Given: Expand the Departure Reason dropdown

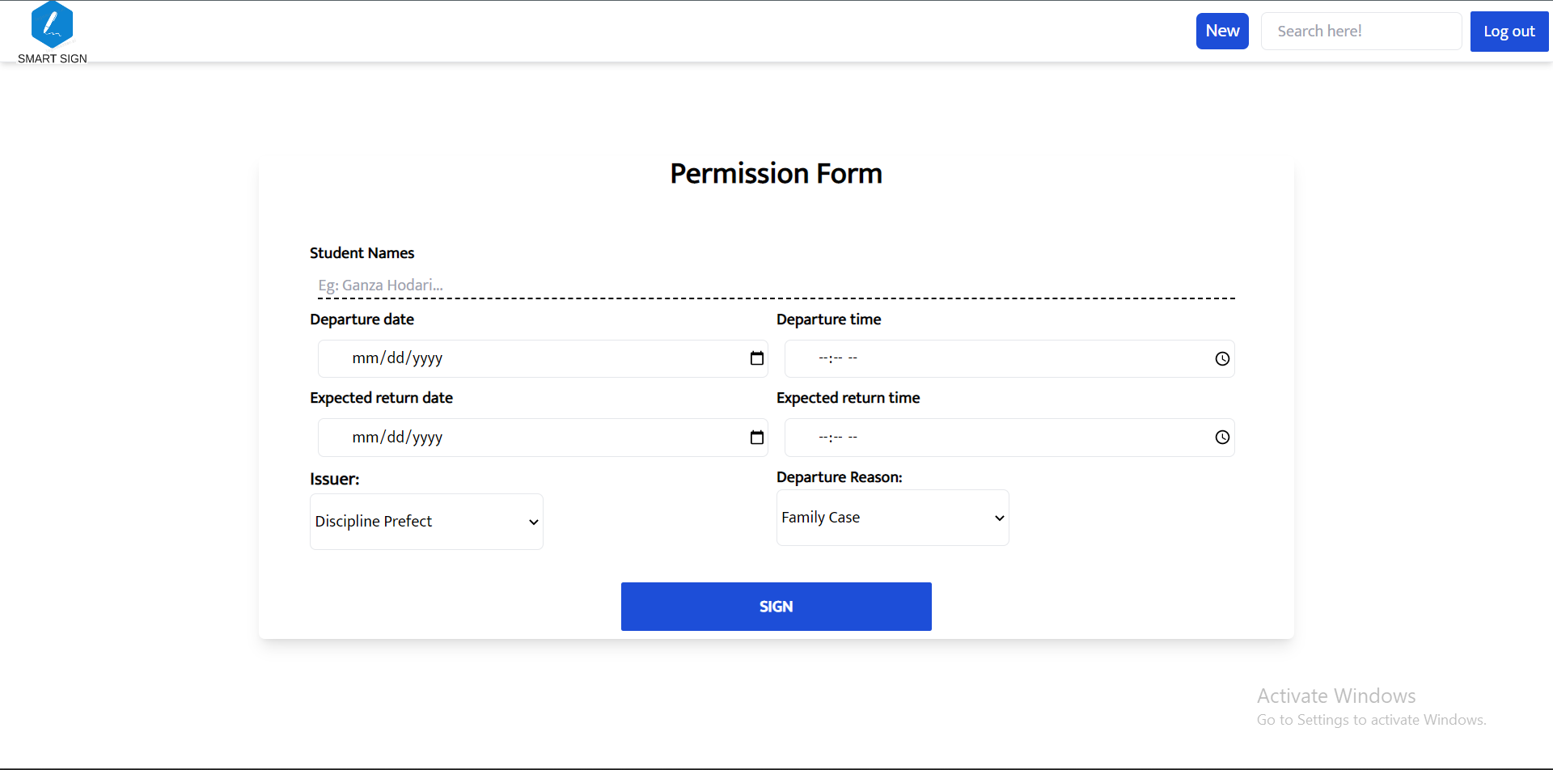Looking at the screenshot, I should click(893, 518).
